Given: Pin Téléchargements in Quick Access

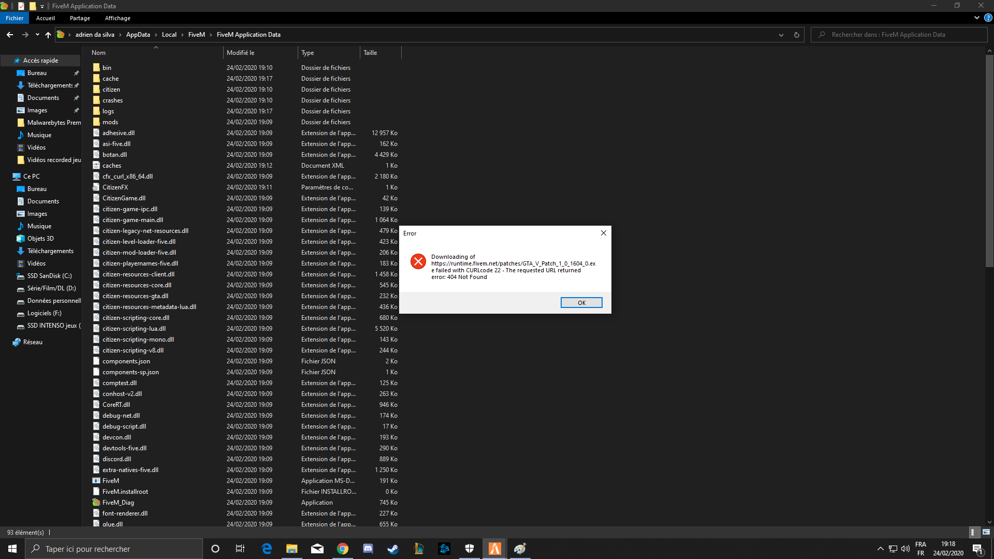Looking at the screenshot, I should tap(77, 85).
